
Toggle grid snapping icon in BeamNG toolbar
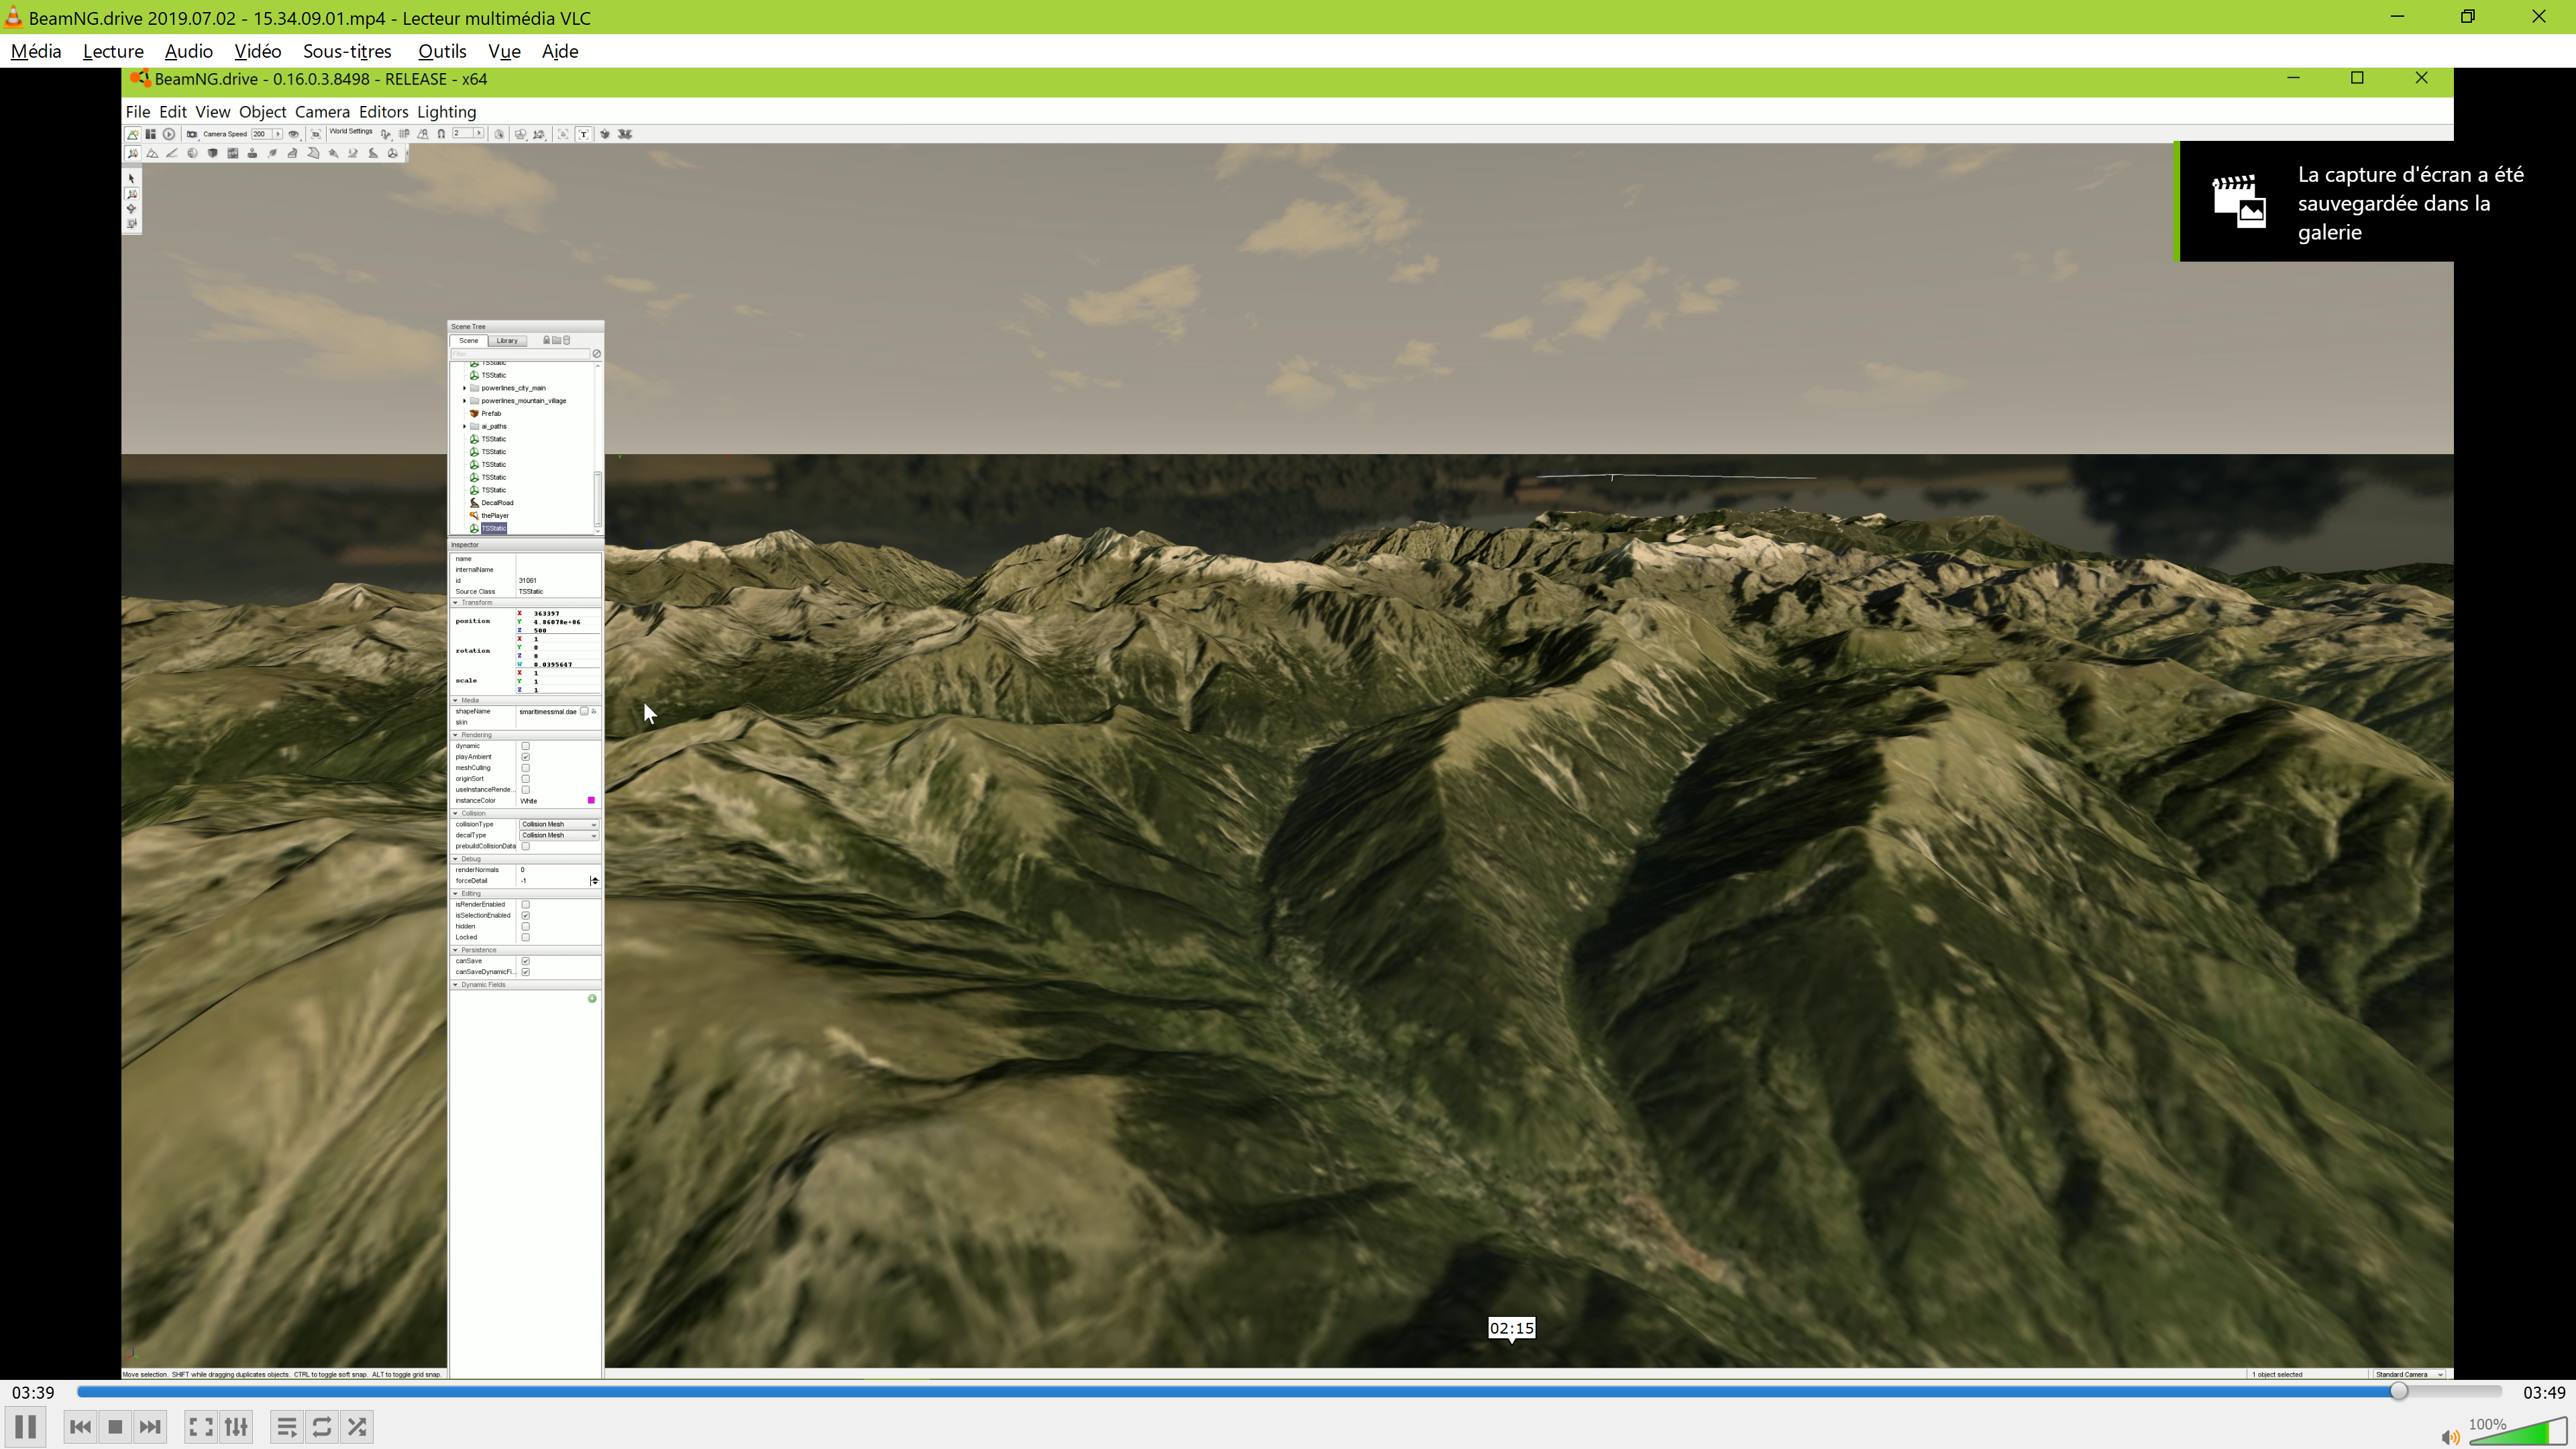coord(404,134)
